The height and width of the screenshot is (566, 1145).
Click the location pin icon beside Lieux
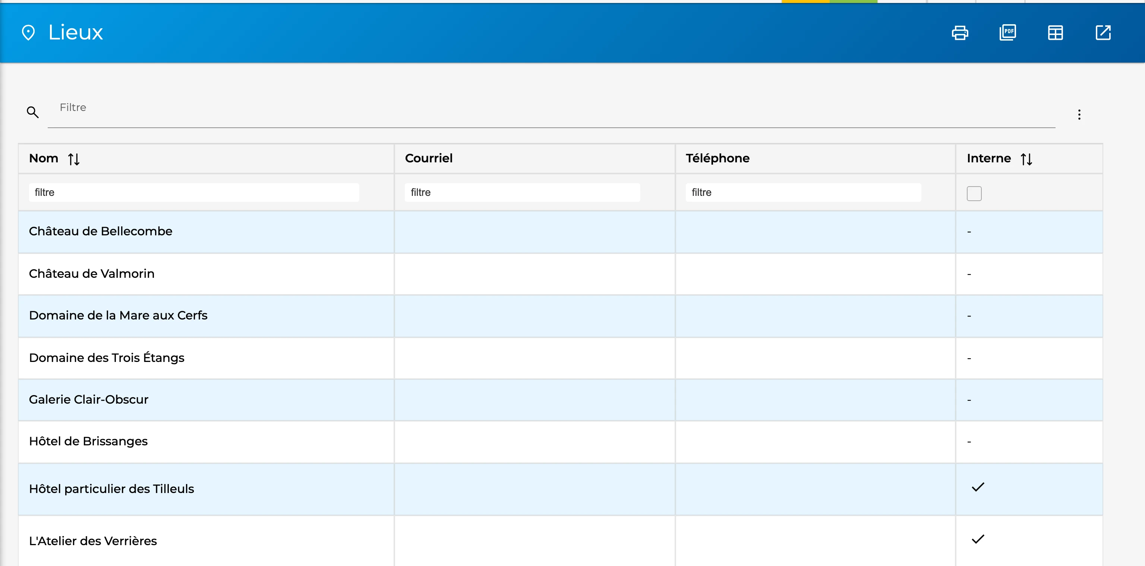[28, 32]
